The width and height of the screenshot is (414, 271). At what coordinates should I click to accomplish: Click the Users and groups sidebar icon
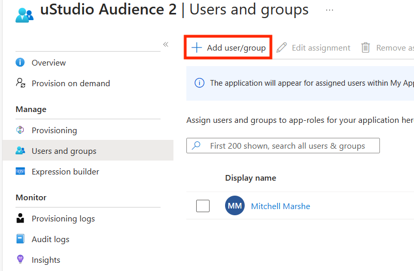pos(20,151)
